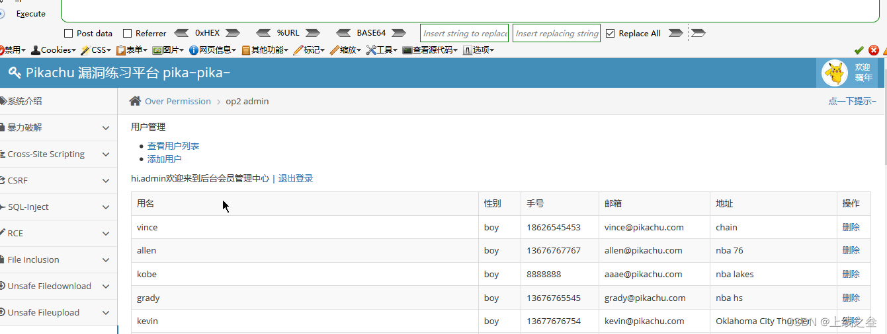Click the 点一下提示~ hint link
This screenshot has height=334, width=887.
852,101
